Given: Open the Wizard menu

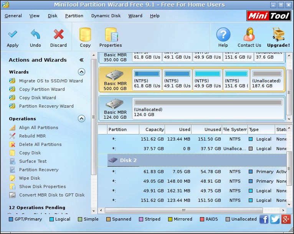Looking at the screenshot, I should [135, 16].
